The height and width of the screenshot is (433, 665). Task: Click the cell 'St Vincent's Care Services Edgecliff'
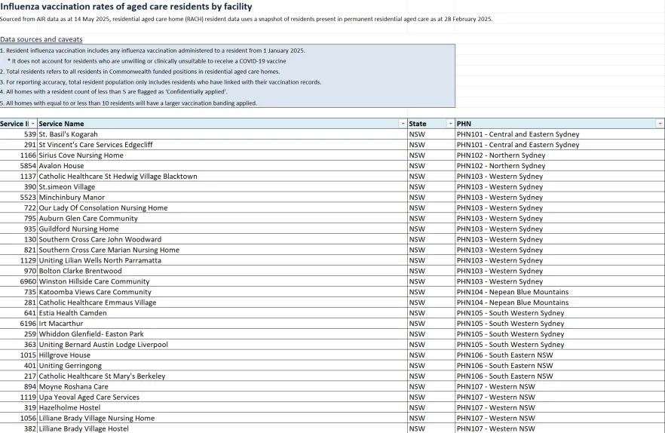click(222, 145)
